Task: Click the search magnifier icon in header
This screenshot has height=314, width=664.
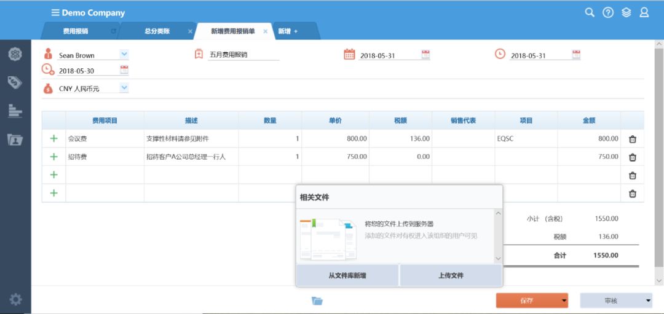Action: pos(589,12)
